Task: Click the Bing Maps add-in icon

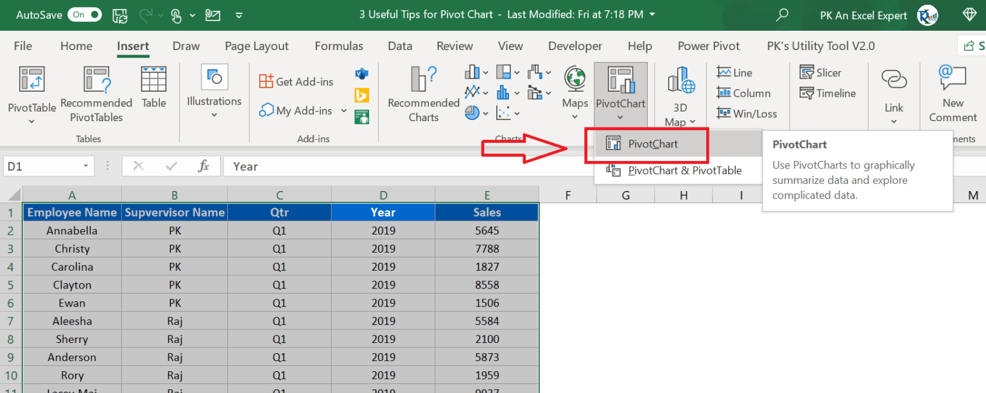Action: [x=361, y=96]
